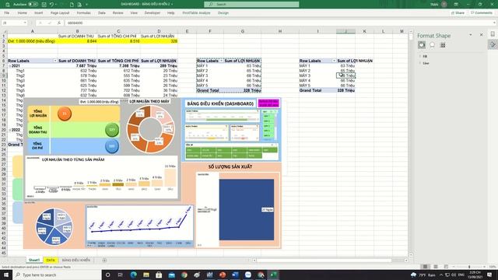The height and width of the screenshot is (280, 498).
Task: Open Row Labels filter in column A
Action: [x=55, y=61]
